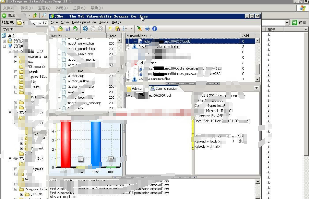Open the Helps menu in JSky

coord(116,22)
